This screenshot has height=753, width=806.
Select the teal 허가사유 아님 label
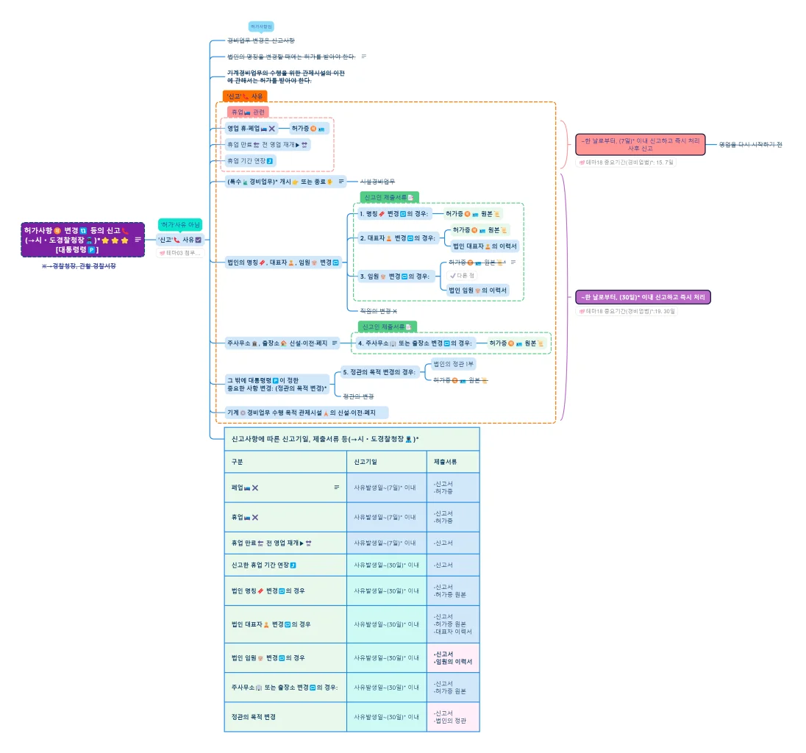(180, 224)
